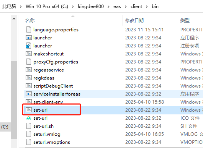This screenshot has width=203, height=148.
Task: Click bin folder breadcrumb
Action: click(x=155, y=7)
